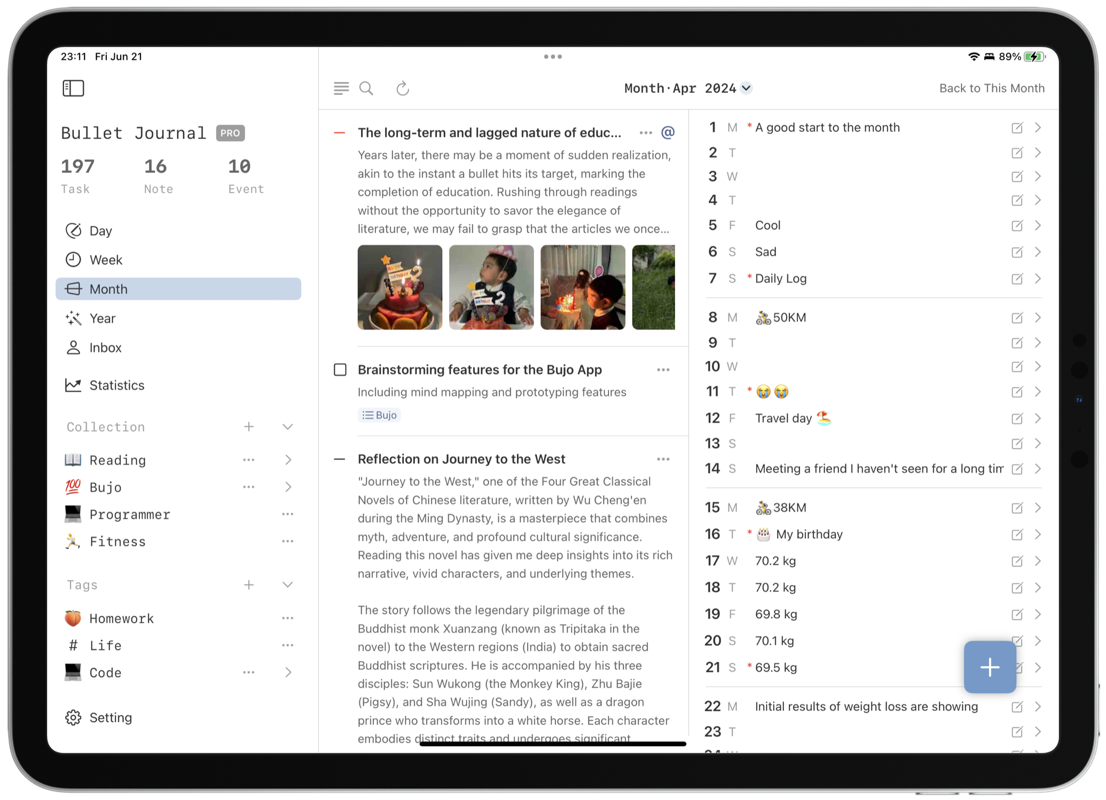Select 'Initial results of weight loss are showing'
This screenshot has width=1106, height=800.
coord(866,707)
